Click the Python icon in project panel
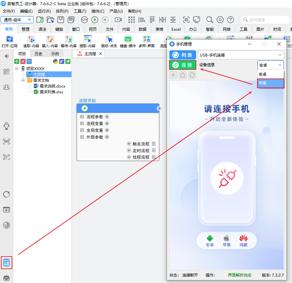This screenshot has height=283, width=292. (55, 61)
